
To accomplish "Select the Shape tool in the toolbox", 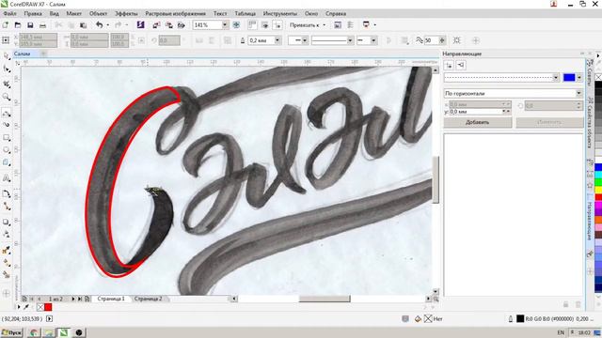I will point(7,69).
